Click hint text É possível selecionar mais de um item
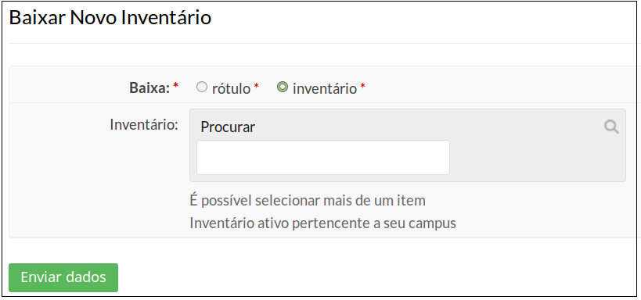The height and width of the screenshot is (300, 641). click(308, 201)
